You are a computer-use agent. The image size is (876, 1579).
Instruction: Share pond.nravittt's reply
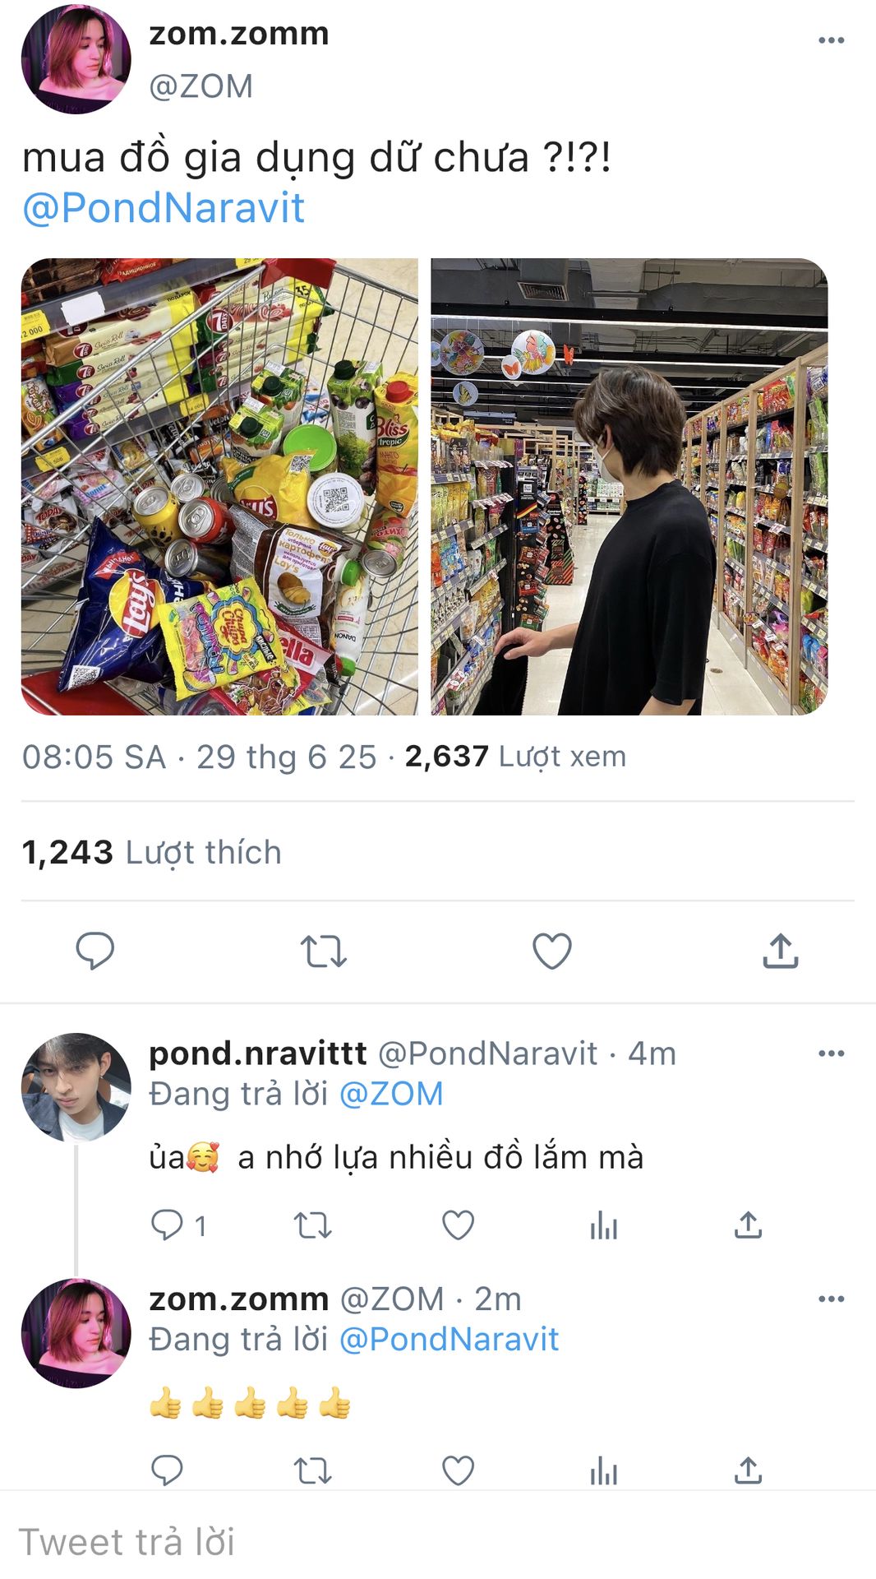(748, 1225)
